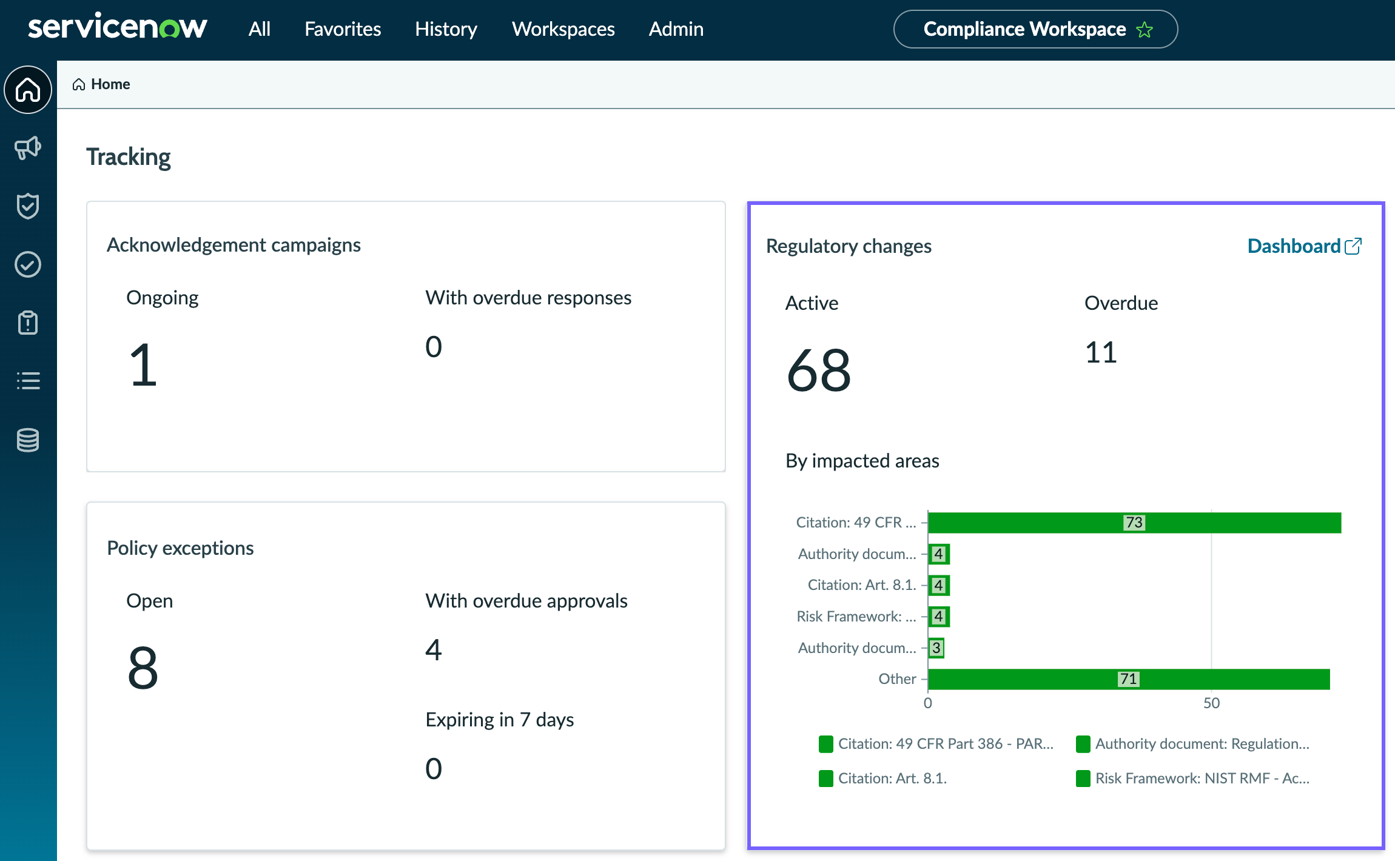Open the database stack sidebar icon
Viewport: 1395px width, 861px height.
click(x=28, y=440)
